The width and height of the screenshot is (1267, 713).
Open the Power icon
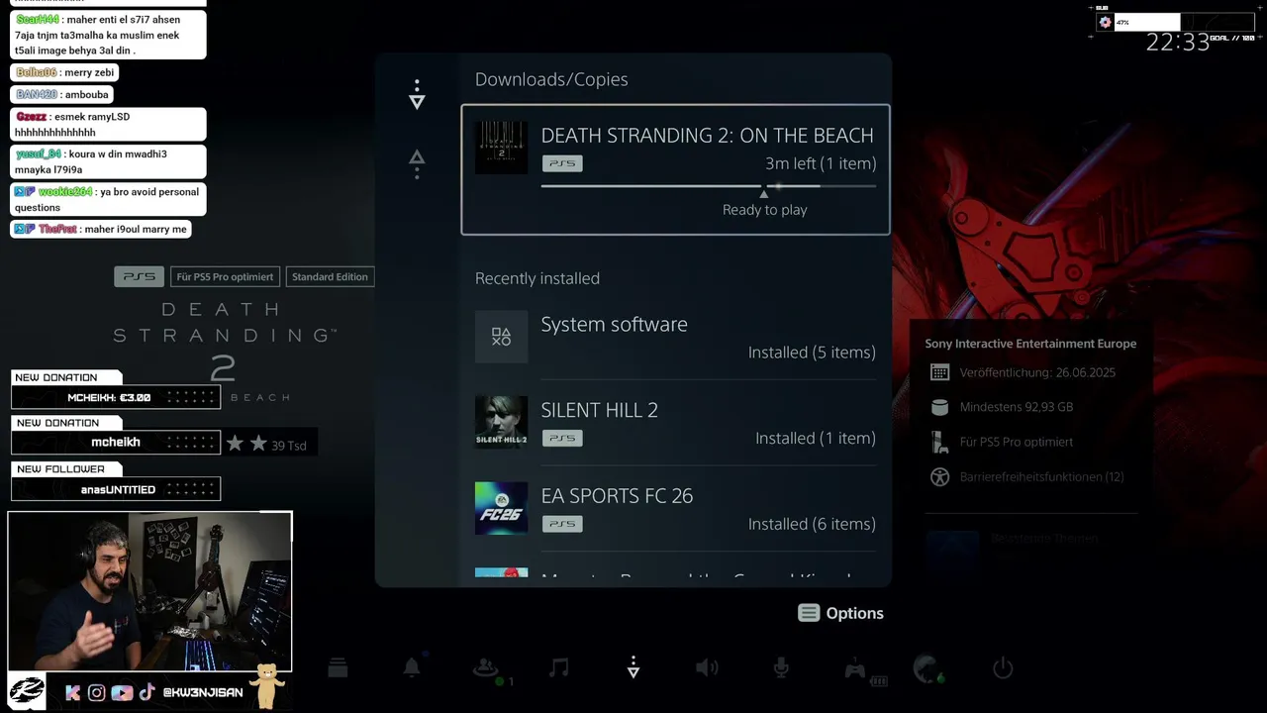coord(1003,668)
